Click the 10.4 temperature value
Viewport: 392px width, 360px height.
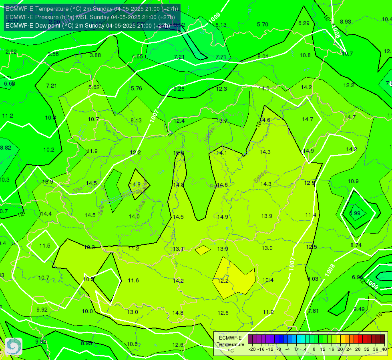pyautogui.click(x=268, y=280)
